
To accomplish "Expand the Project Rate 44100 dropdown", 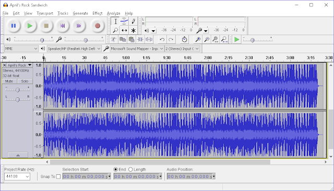I will tap(17, 176).
